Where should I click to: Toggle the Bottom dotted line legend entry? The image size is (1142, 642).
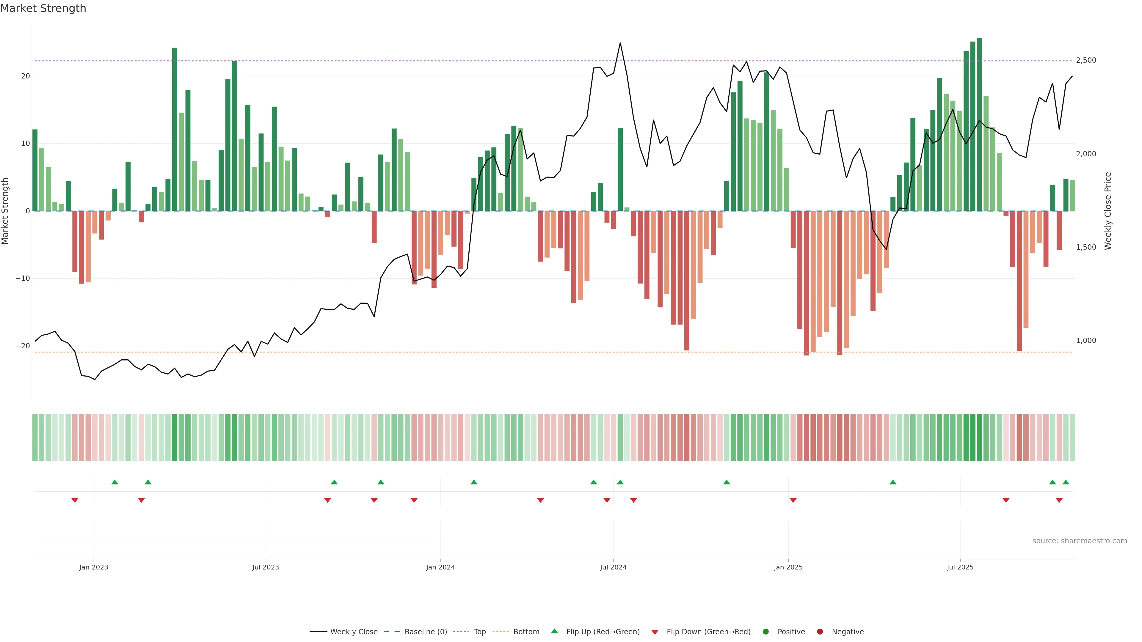501,632
